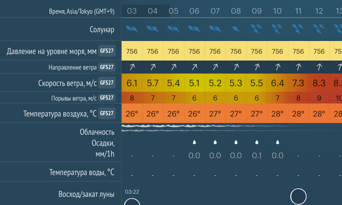The height and width of the screenshot is (205, 342).
Task: Click wind direction arrow under hour 06
Action: pyautogui.click(x=194, y=67)
